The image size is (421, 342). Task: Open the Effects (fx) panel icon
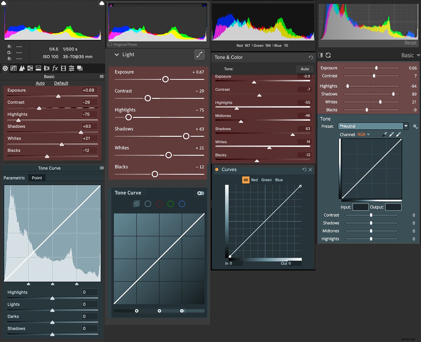tap(55, 68)
